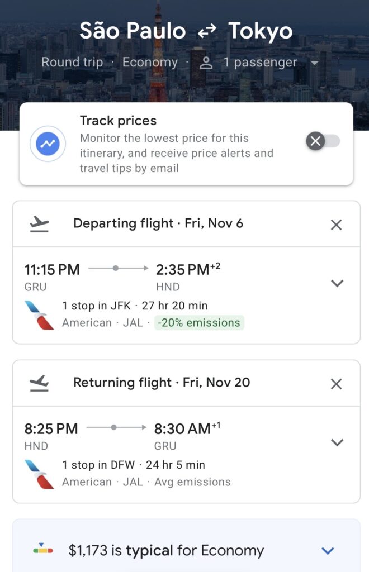The image size is (369, 572).
Task: Click the passenger person icon
Action: (x=207, y=63)
